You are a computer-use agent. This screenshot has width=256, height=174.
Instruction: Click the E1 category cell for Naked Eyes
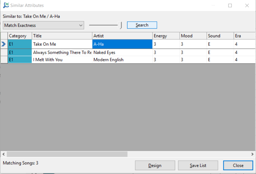point(20,52)
